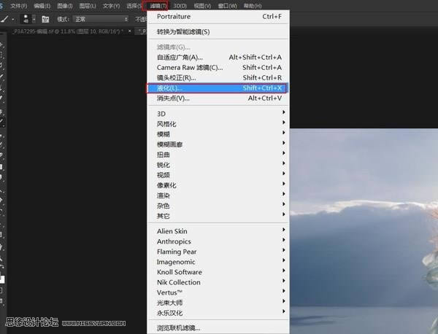Image resolution: width=438 pixels, height=334 pixels.
Task: Choose 镜头校正(R)... lens correction
Action: [218, 78]
